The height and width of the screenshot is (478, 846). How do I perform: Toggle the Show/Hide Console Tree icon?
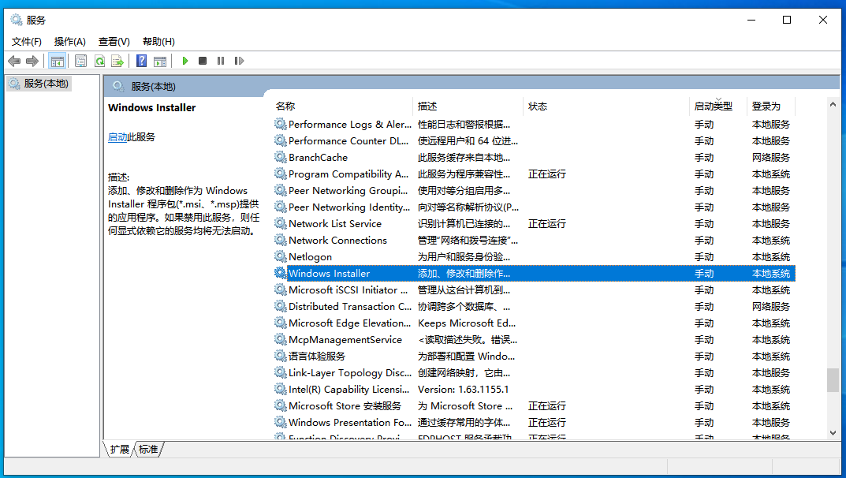[57, 61]
